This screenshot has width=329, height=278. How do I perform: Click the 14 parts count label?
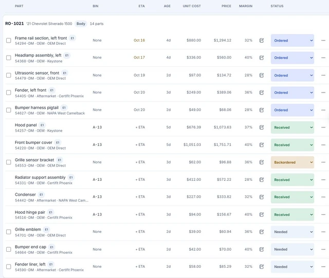tap(97, 24)
